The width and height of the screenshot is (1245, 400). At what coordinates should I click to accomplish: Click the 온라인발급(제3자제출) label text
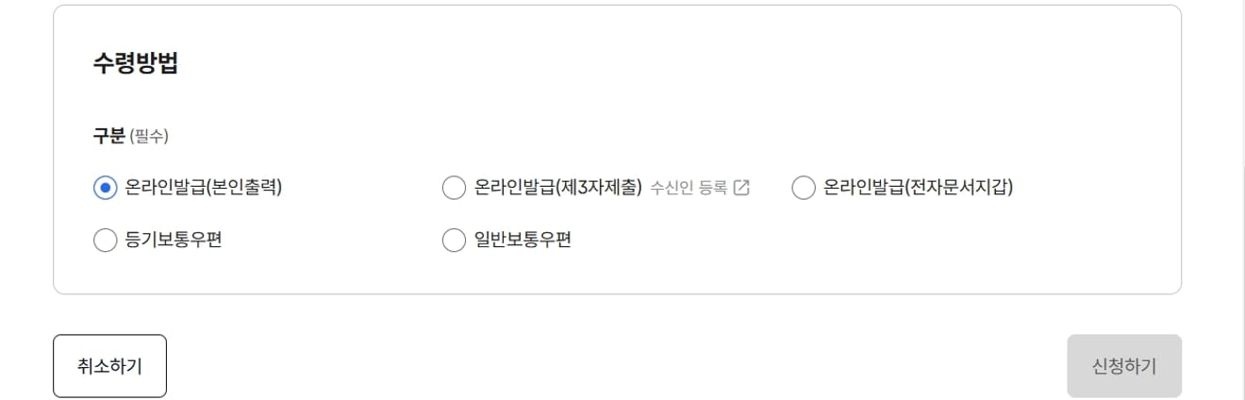click(x=558, y=188)
